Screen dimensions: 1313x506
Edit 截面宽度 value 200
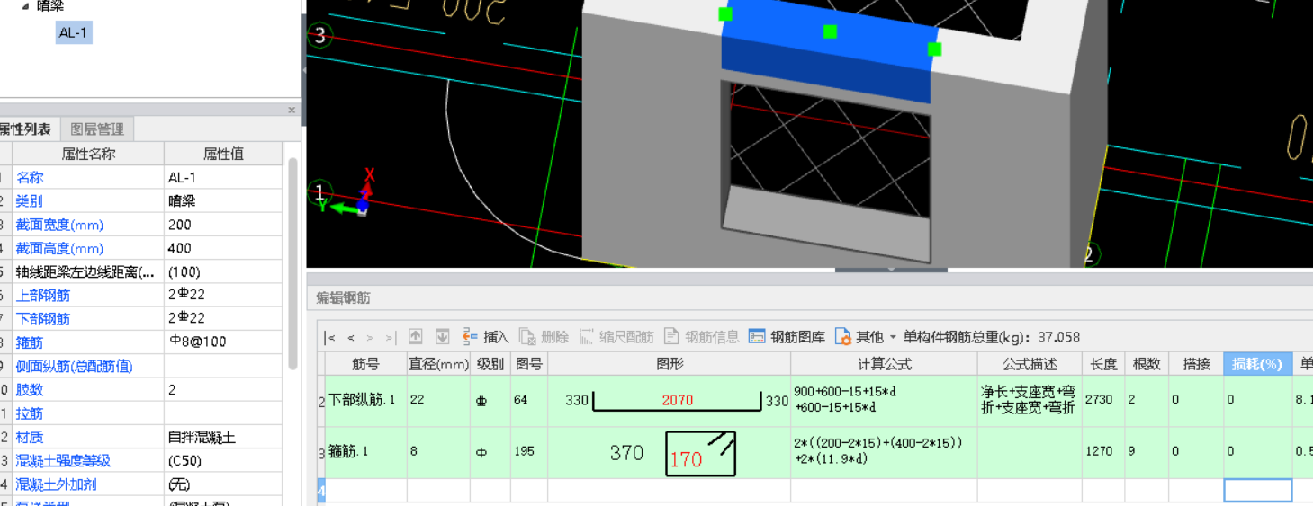(223, 225)
